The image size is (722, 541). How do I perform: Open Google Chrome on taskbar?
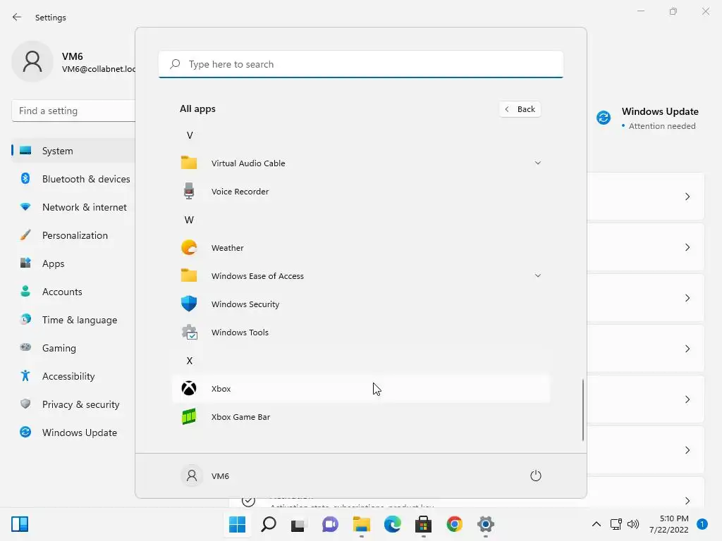pyautogui.click(x=455, y=524)
